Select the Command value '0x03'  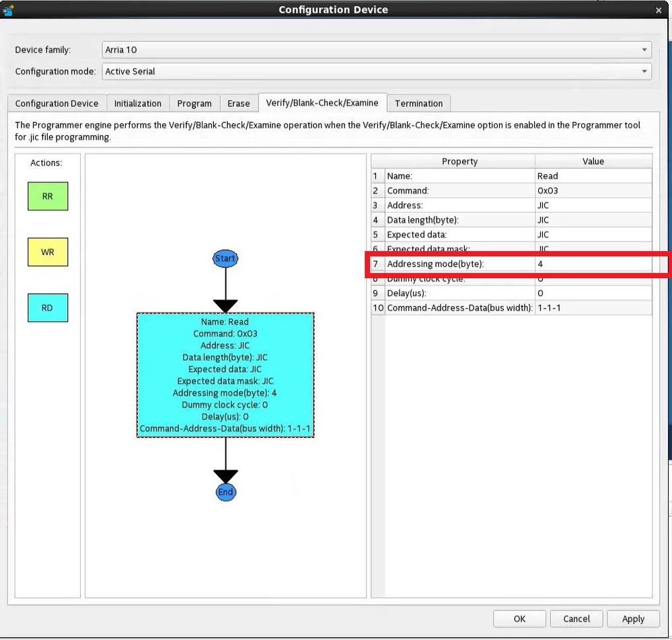[593, 190]
